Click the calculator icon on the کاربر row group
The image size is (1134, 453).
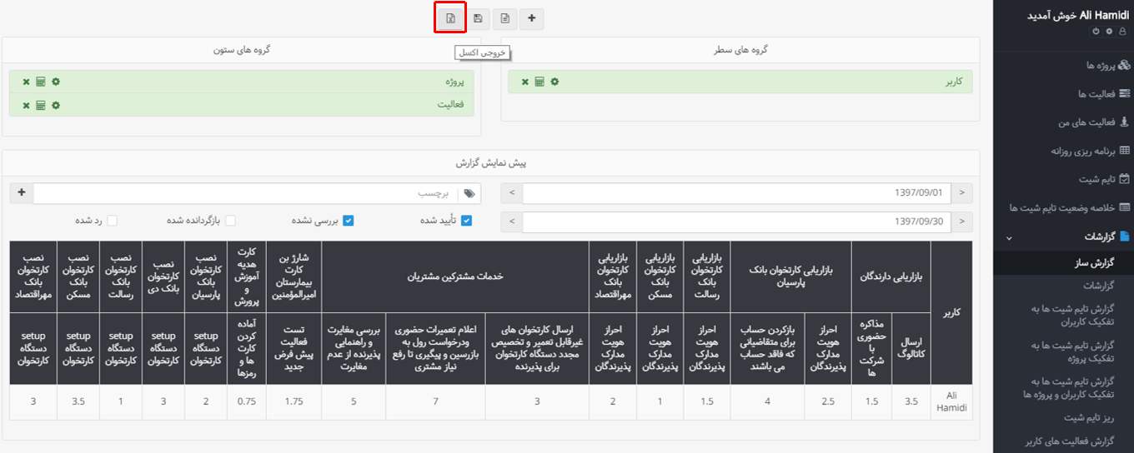(x=539, y=82)
